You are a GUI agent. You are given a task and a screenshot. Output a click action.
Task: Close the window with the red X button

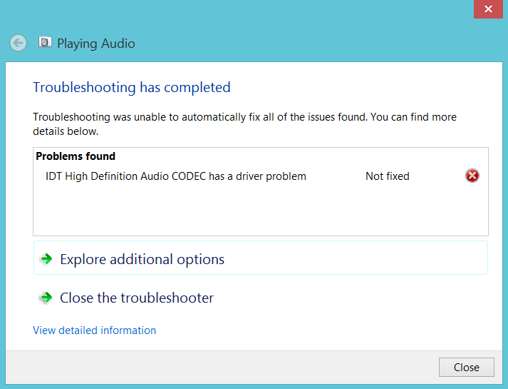488,9
